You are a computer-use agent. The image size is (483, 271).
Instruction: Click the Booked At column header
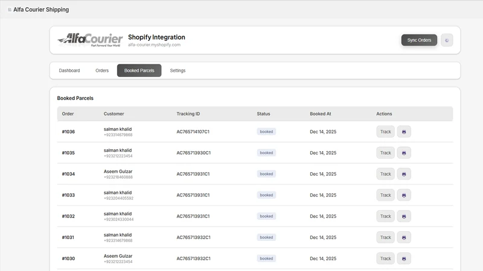point(321,114)
